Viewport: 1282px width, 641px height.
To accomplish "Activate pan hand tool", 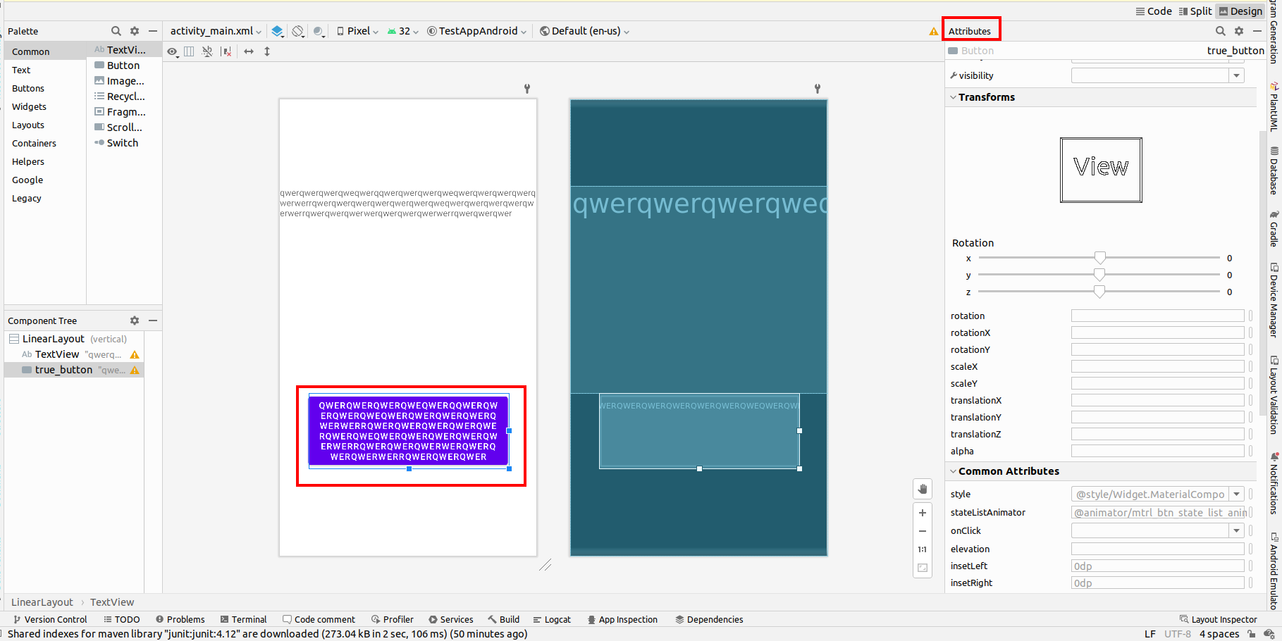I will [x=923, y=489].
